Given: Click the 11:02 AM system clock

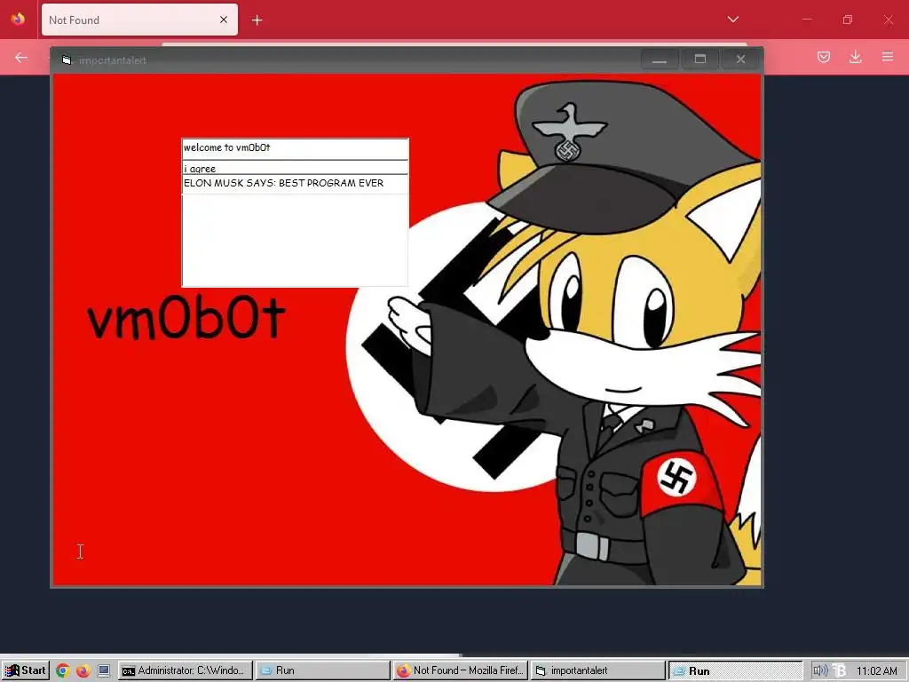Looking at the screenshot, I should [x=876, y=671].
